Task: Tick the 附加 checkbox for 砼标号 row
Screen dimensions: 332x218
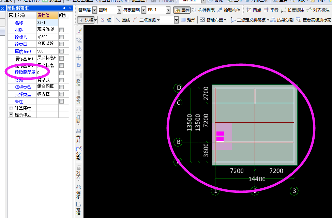Action: [62, 37]
